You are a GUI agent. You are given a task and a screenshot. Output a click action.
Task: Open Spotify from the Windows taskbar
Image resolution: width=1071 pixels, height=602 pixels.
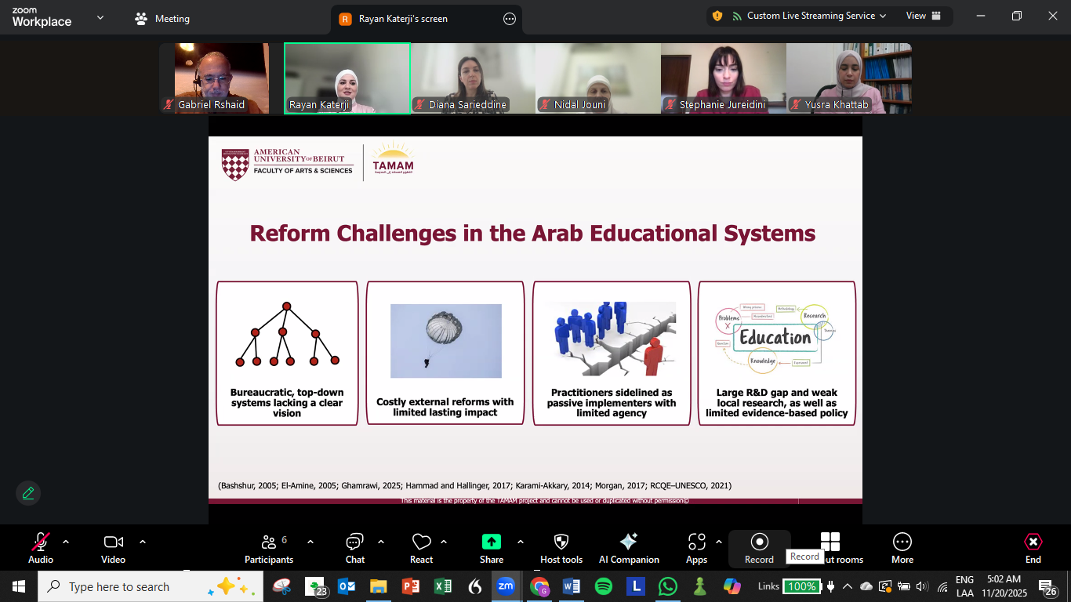tap(603, 586)
